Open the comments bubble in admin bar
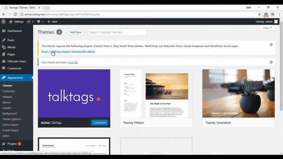283x159 pixels. pyautogui.click(x=40, y=22)
